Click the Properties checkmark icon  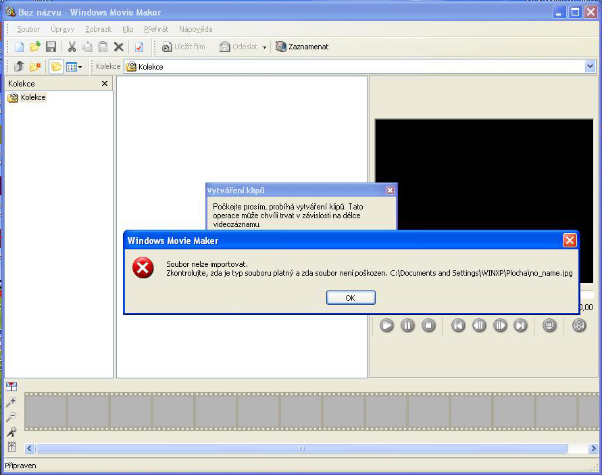(139, 47)
